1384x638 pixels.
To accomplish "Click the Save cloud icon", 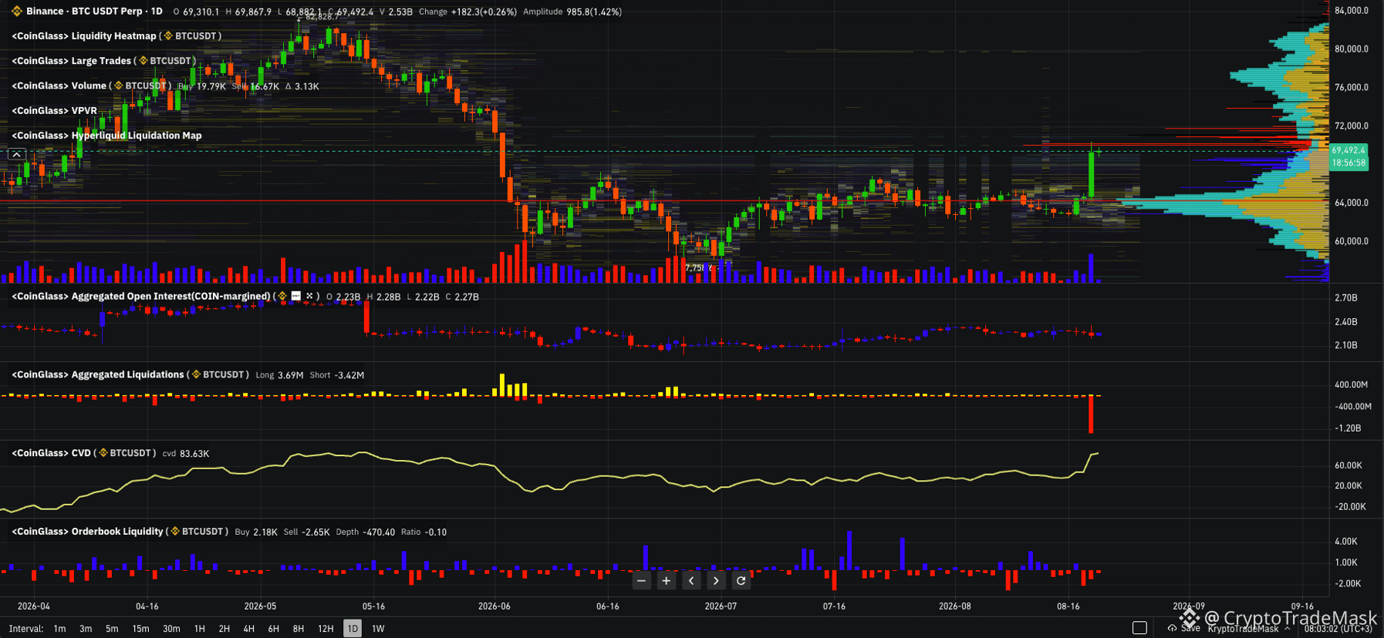I will (x=1172, y=628).
